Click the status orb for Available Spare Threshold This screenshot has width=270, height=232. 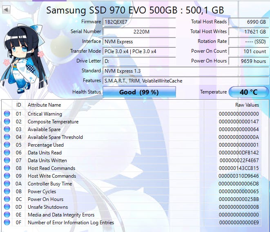click(x=7, y=137)
